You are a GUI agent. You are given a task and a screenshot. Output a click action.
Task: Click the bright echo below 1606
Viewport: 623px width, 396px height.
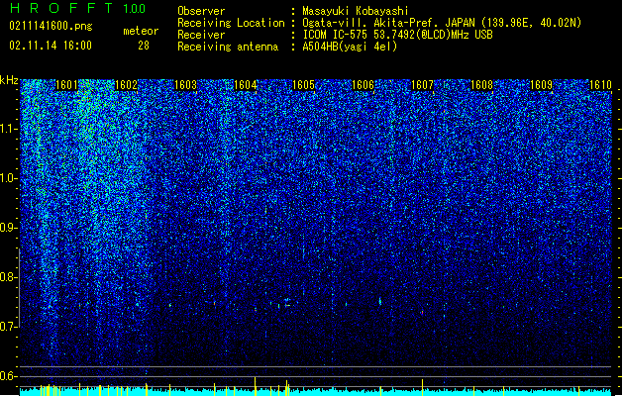click(379, 301)
